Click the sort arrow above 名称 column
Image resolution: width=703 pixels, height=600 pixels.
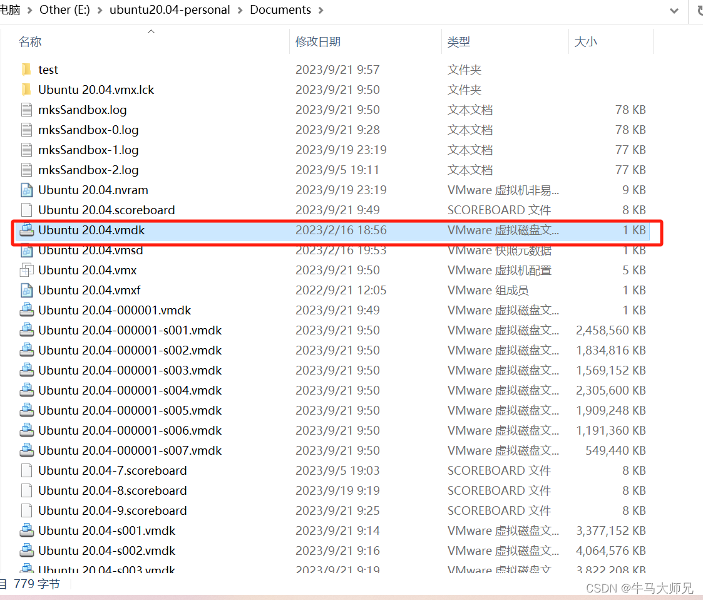tap(151, 31)
